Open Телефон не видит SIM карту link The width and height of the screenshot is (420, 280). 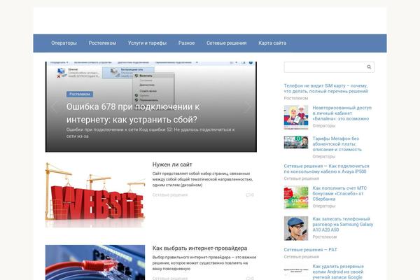point(326,88)
